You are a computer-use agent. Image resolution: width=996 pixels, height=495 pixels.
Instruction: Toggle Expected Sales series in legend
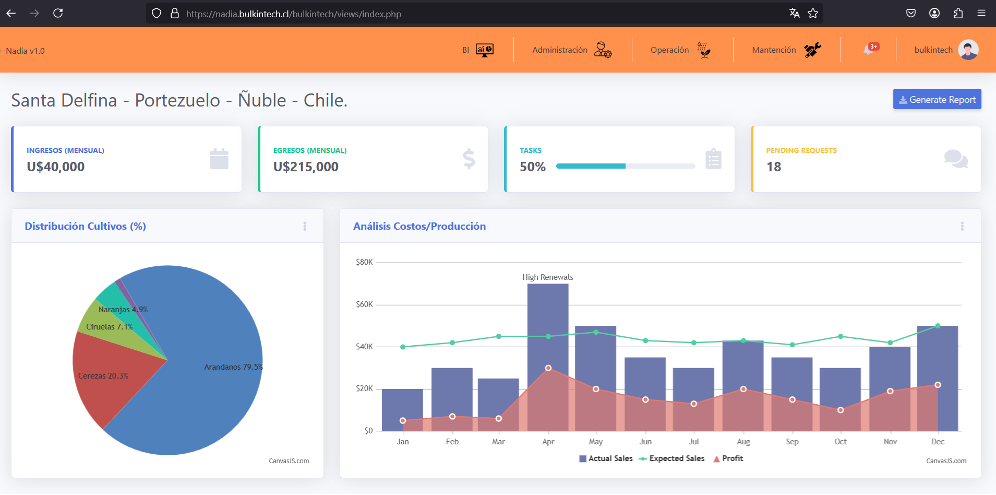671,458
